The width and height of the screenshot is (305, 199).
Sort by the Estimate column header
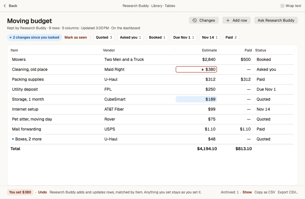click(209, 50)
